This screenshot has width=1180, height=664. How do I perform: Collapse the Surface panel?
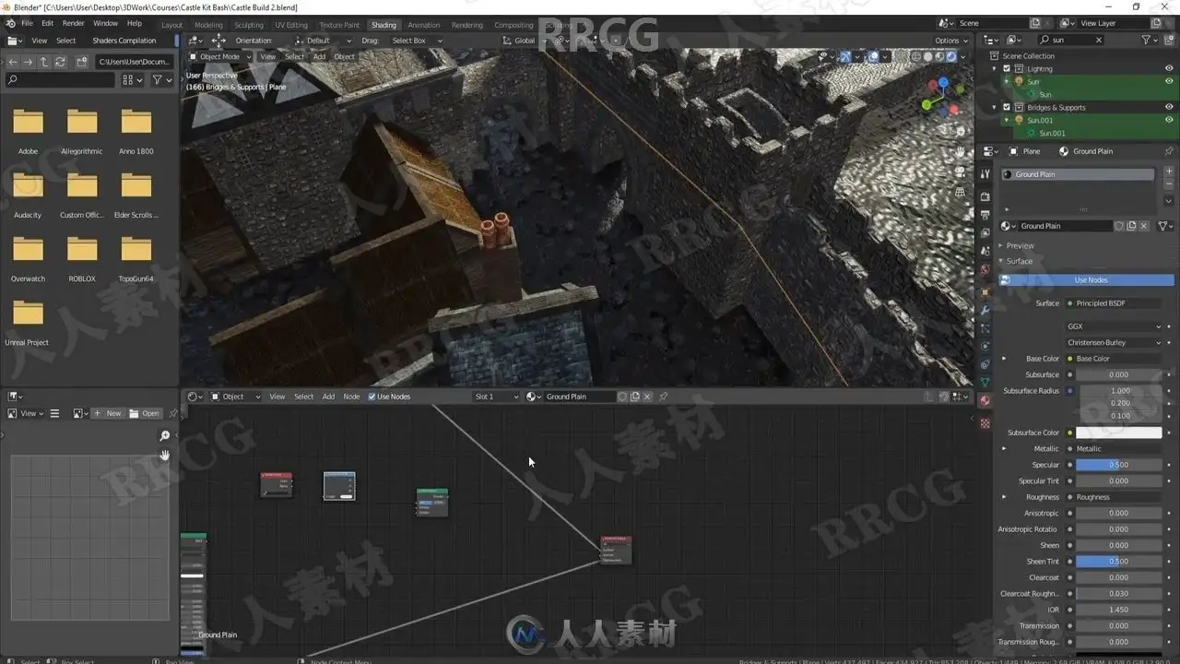pos(1019,261)
